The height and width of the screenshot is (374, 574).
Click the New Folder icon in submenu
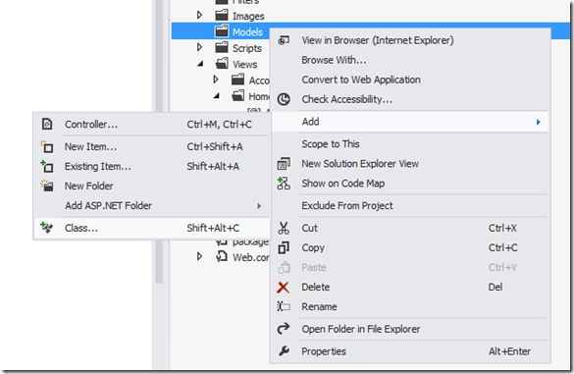click(x=47, y=186)
